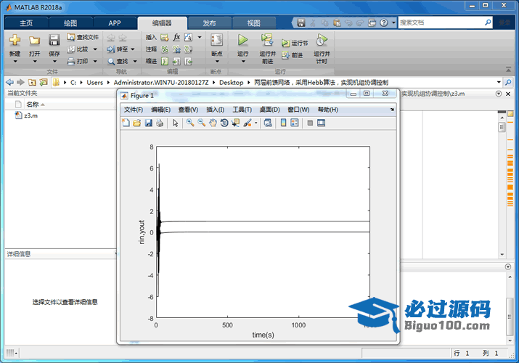Switch to the APP tab

(x=115, y=23)
